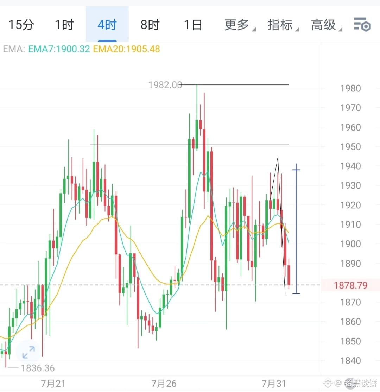Click the 7月31 date axis label

pyautogui.click(x=273, y=384)
